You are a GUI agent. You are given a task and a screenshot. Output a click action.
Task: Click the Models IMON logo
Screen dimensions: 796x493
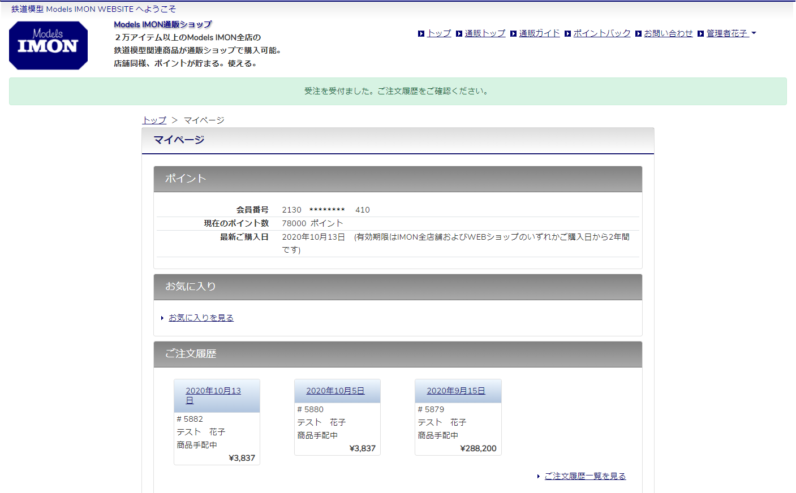click(48, 45)
